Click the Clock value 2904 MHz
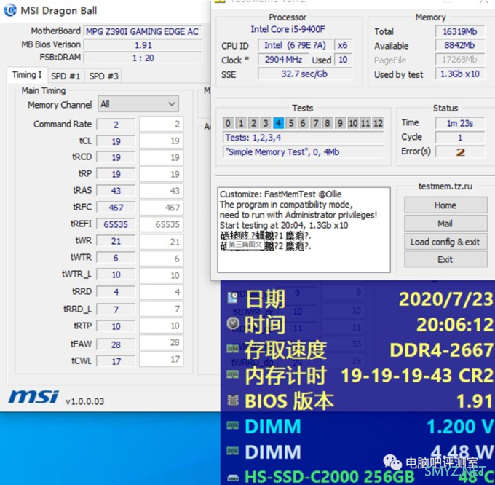 click(x=283, y=60)
